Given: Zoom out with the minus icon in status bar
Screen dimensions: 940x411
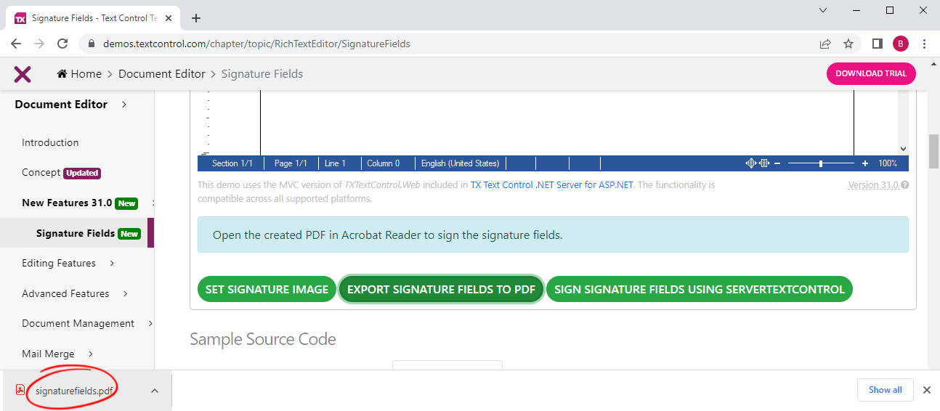Looking at the screenshot, I should (x=777, y=163).
